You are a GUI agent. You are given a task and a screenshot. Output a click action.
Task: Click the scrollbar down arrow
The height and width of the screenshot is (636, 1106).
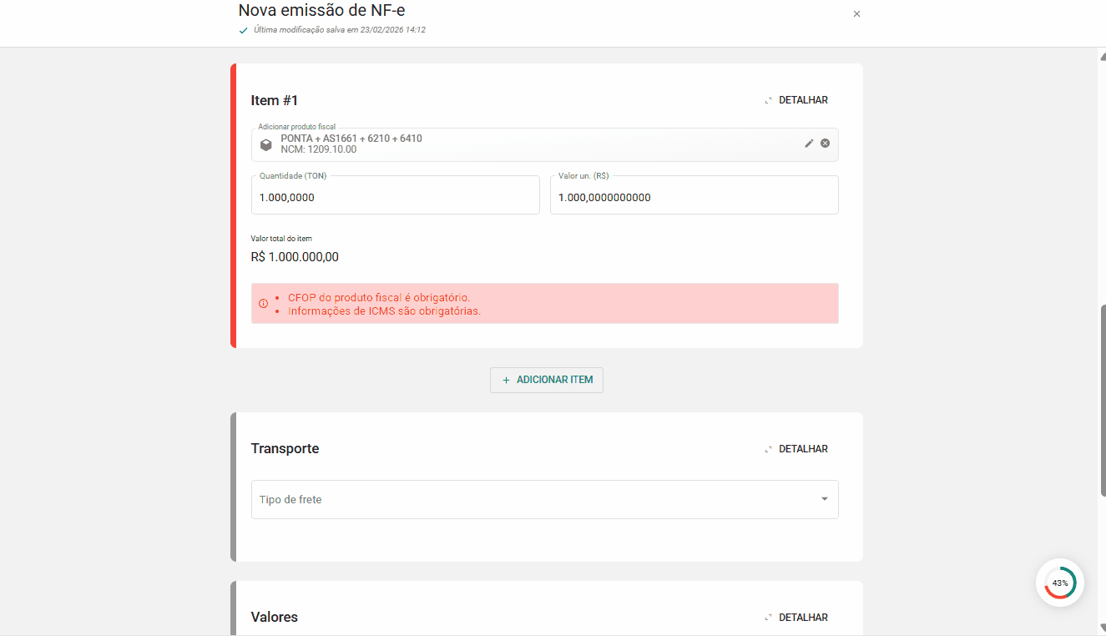tap(1102, 628)
